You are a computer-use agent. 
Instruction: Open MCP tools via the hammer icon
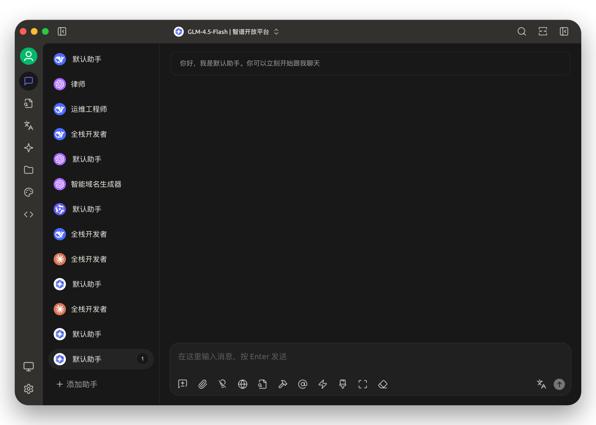click(x=283, y=384)
